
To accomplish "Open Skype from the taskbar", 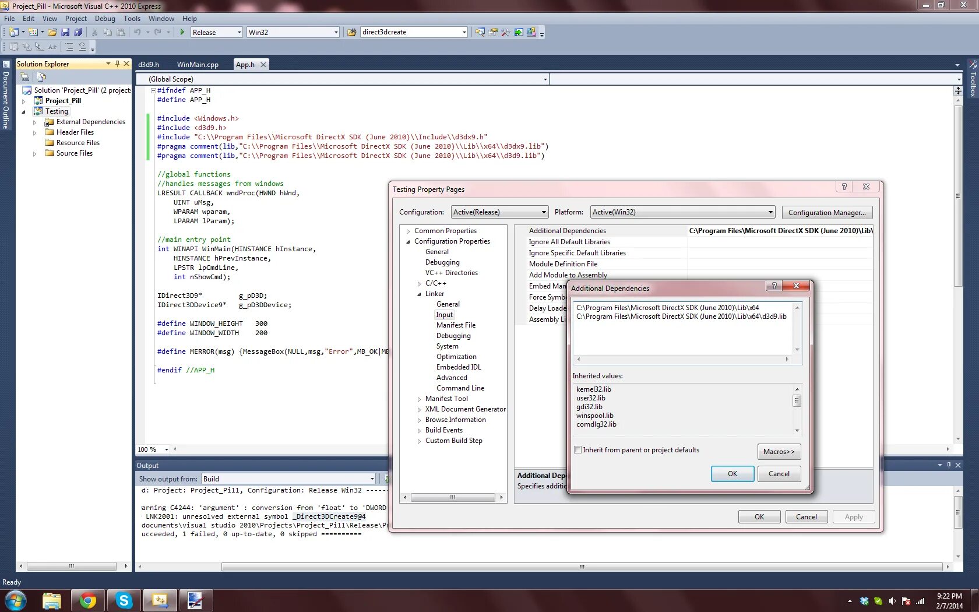I will [124, 600].
